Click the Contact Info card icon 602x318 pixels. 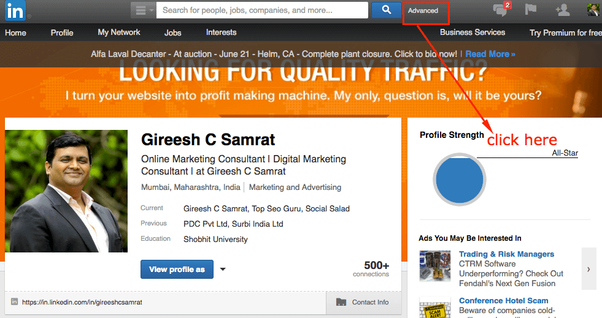(341, 302)
